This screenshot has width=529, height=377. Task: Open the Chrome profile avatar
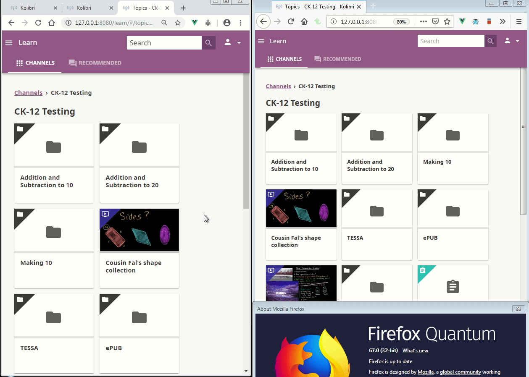click(x=227, y=23)
